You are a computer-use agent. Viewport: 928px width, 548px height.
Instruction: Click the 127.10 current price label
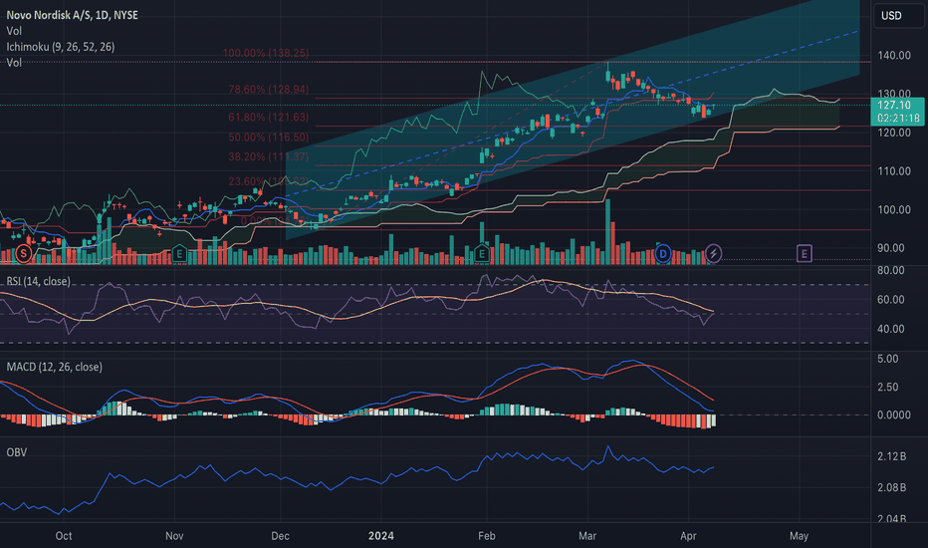894,105
